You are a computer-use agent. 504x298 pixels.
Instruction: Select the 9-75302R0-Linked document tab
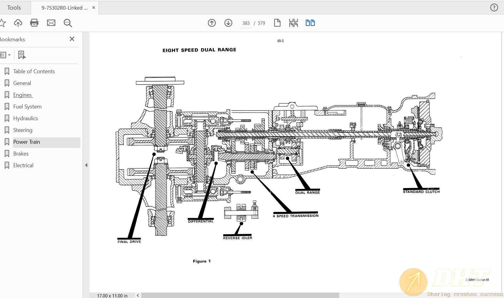64,8
